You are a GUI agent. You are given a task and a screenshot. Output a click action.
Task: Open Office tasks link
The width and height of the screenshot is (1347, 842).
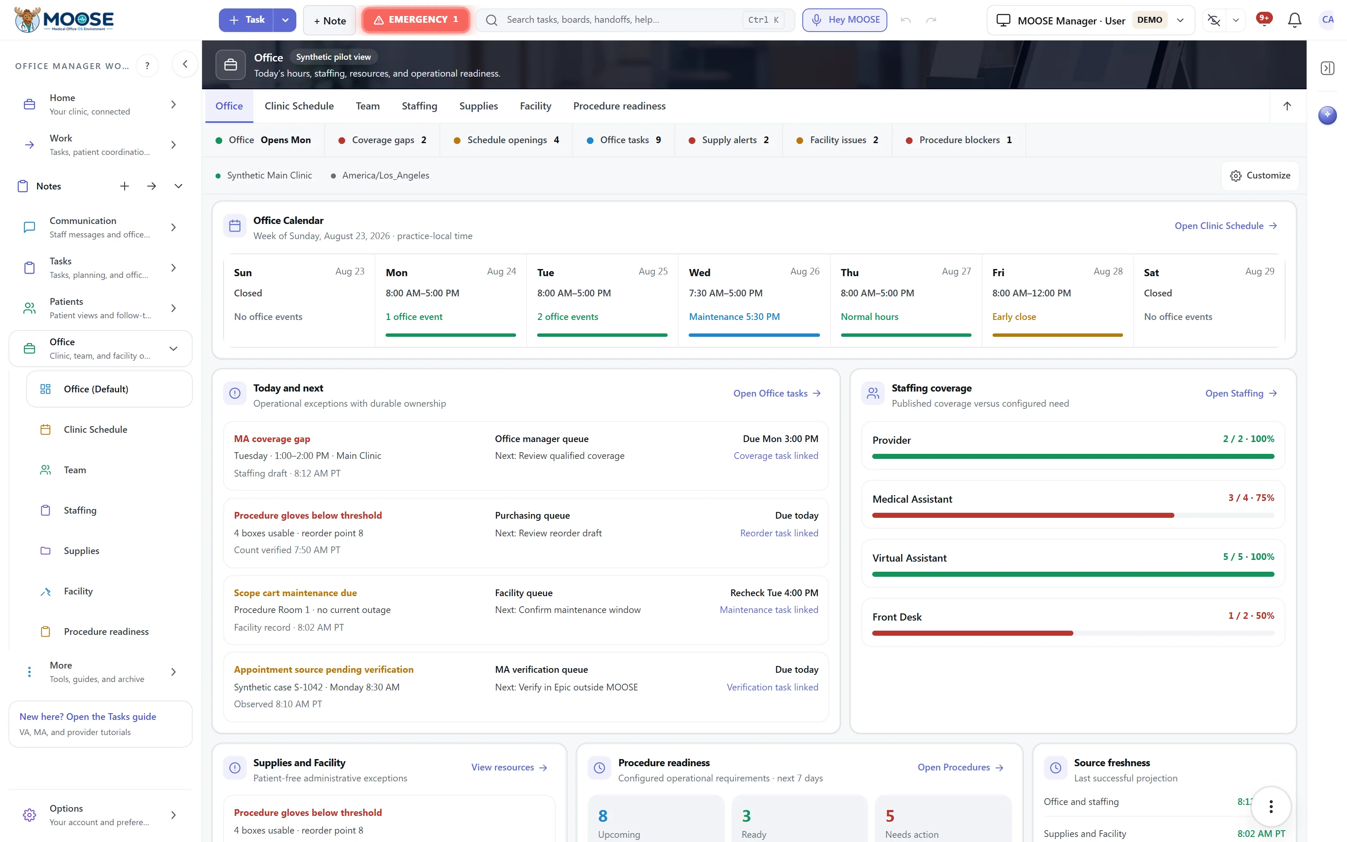coord(777,393)
